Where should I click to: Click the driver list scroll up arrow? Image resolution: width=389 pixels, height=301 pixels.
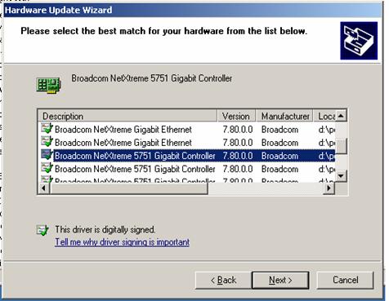pyautogui.click(x=341, y=116)
